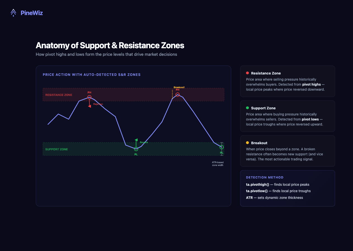Open the Price Action chart panel header
This screenshot has height=251, width=353.
pos(92,74)
